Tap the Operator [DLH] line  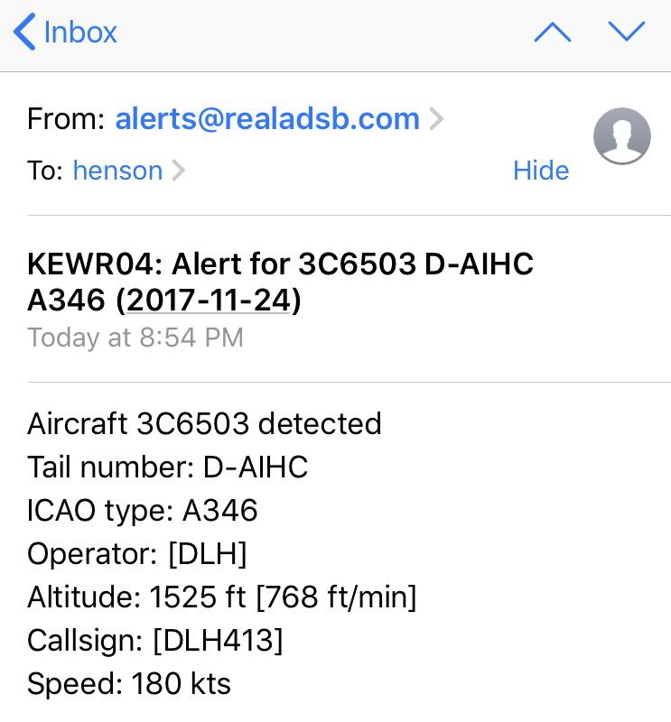137,554
